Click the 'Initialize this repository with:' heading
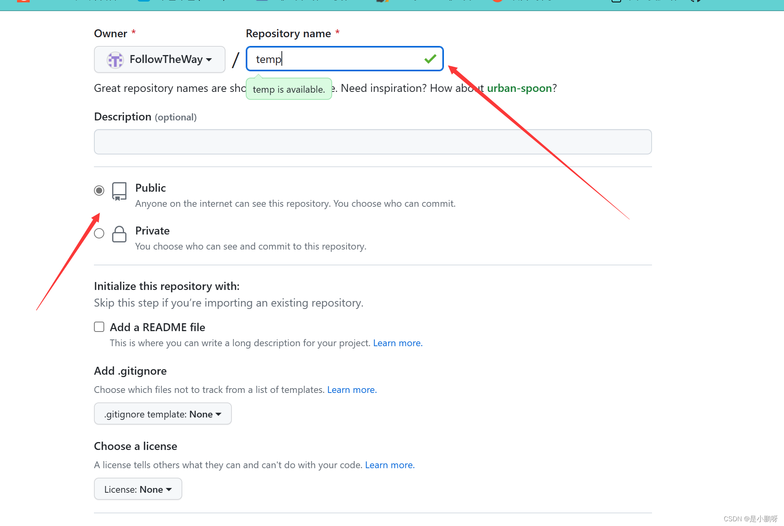784x526 pixels. coord(166,286)
